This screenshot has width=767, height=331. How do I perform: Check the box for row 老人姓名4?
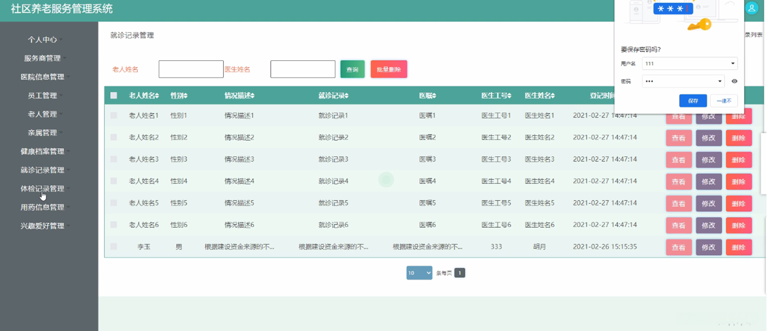114,181
